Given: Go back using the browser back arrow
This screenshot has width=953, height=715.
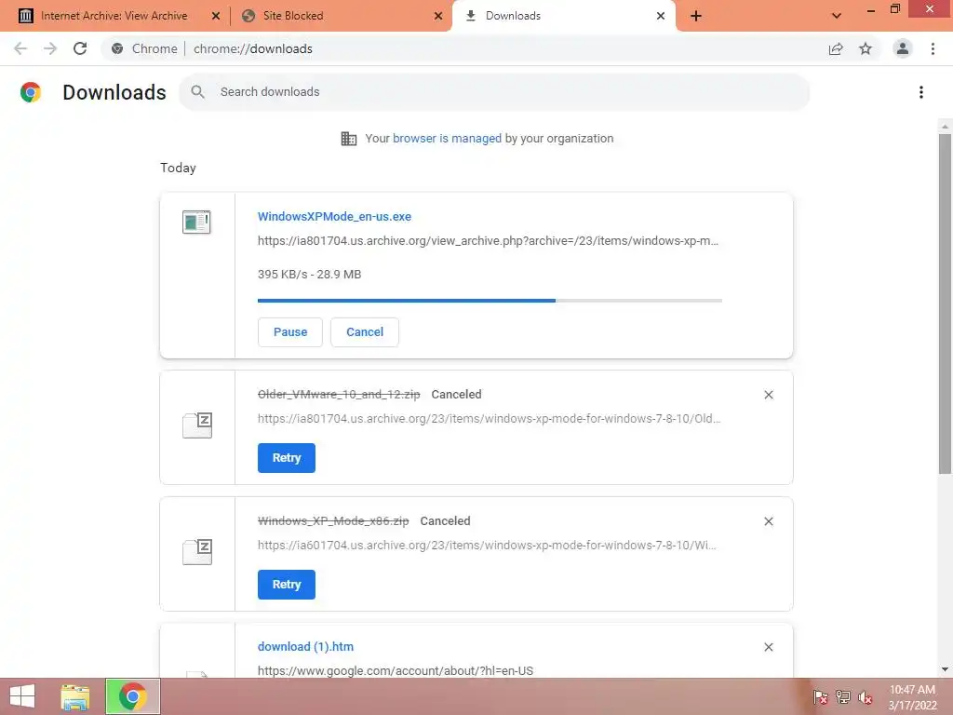Looking at the screenshot, I should coord(20,48).
